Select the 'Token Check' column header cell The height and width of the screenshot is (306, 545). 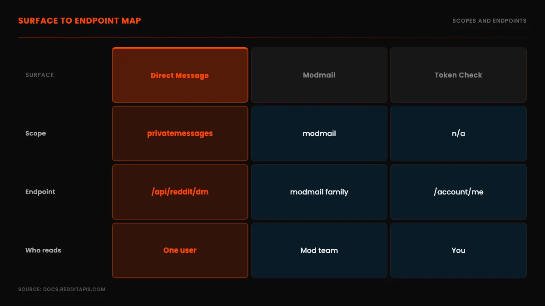[458, 75]
